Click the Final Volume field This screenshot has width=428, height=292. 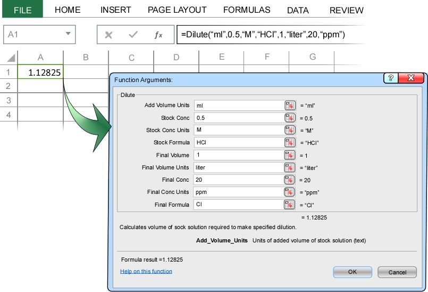[x=239, y=155]
